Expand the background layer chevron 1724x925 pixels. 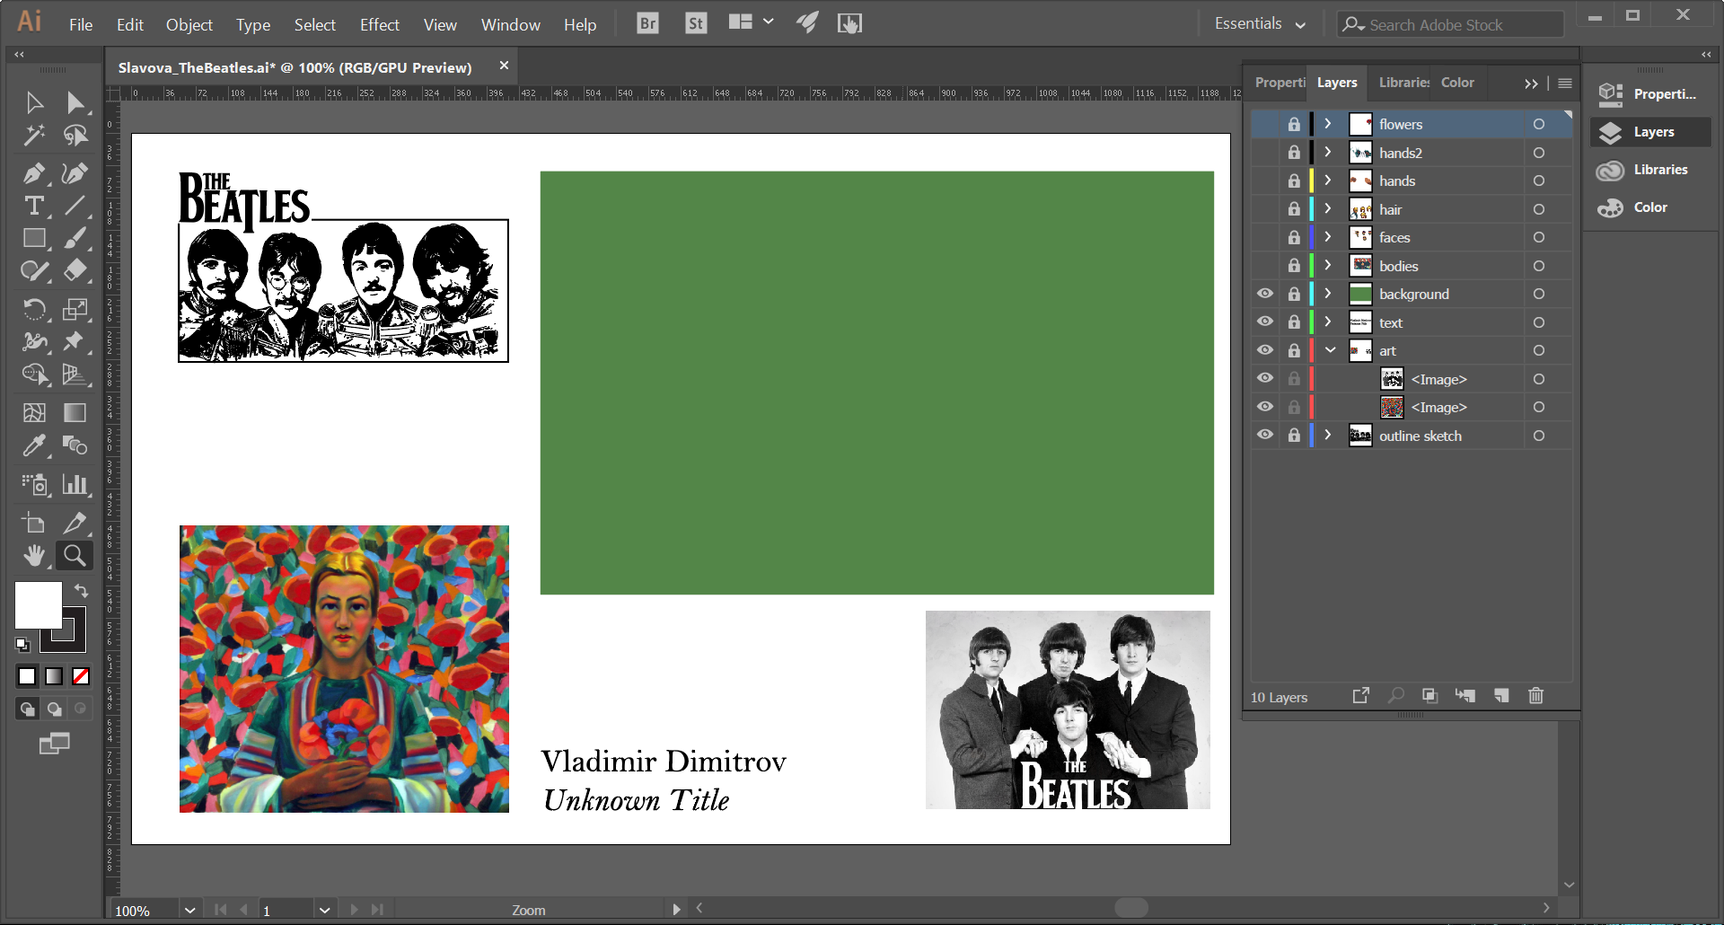[x=1328, y=294]
